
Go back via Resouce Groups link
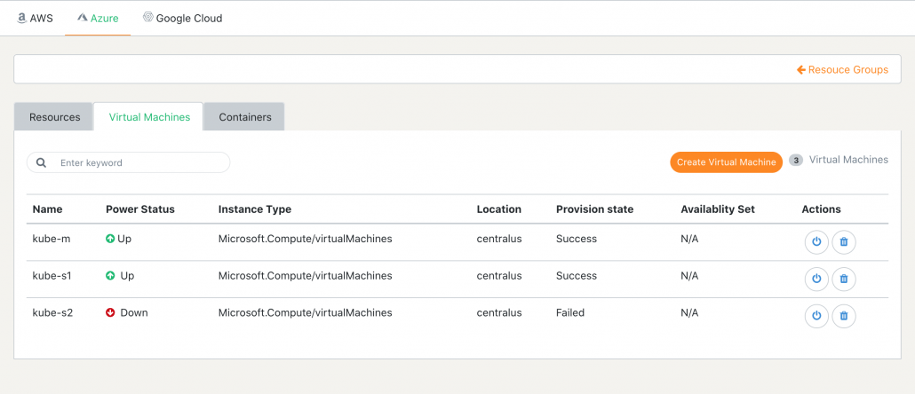click(x=843, y=70)
